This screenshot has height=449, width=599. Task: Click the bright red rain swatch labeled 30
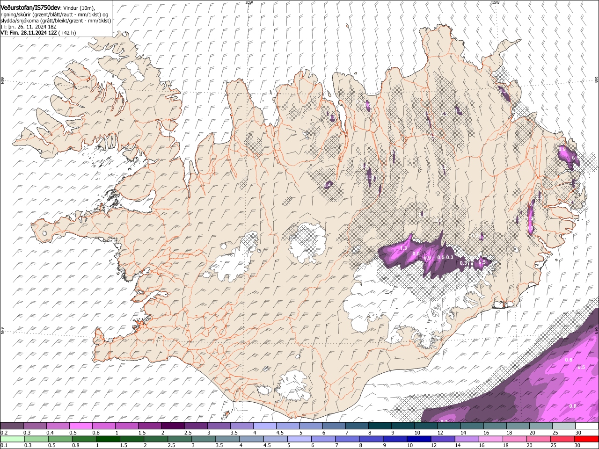pos(587,439)
